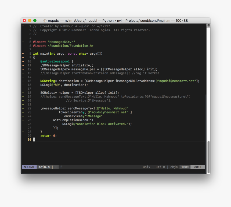Click the modified-file plus indicator beside main.m
This screenshot has width=231, height=207.
click(56, 167)
